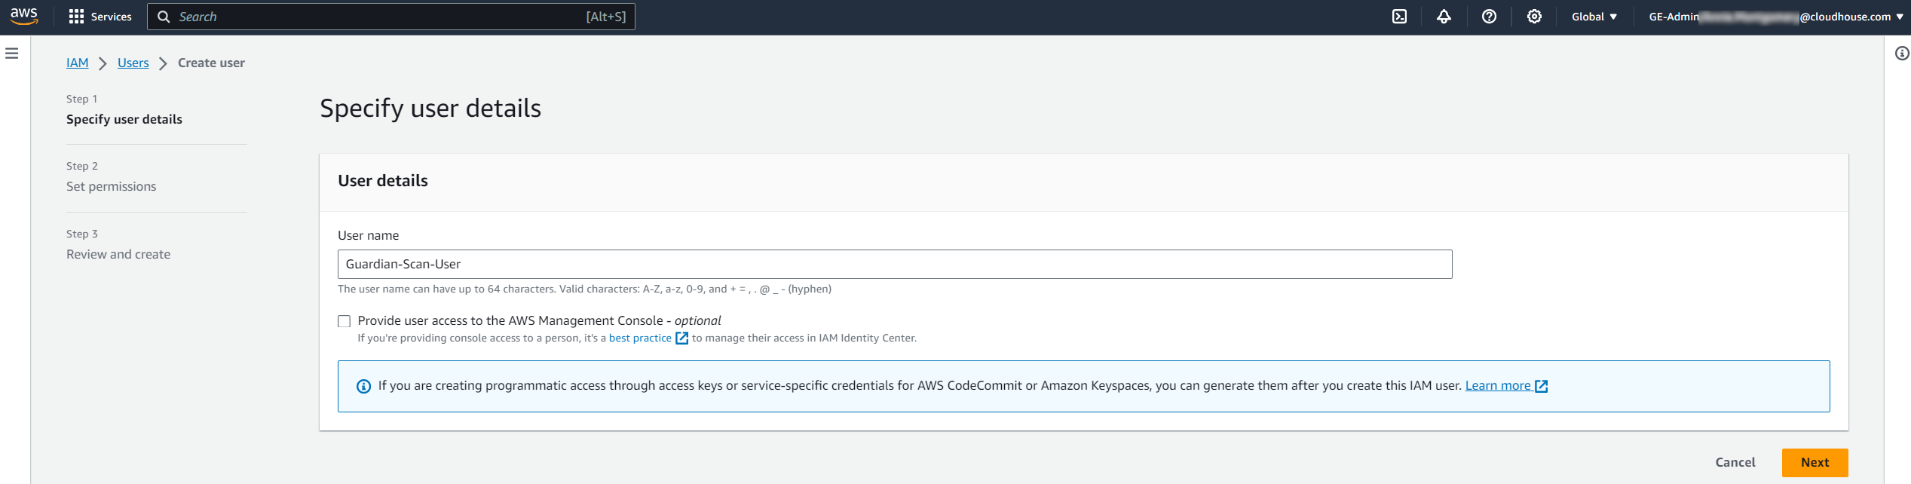Screen dimensions: 1911x484
Task: Click the AWS logo home icon
Action: point(24,17)
